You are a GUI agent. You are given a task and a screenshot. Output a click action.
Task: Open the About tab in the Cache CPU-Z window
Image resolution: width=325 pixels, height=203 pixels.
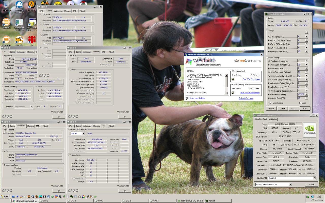point(82,11)
